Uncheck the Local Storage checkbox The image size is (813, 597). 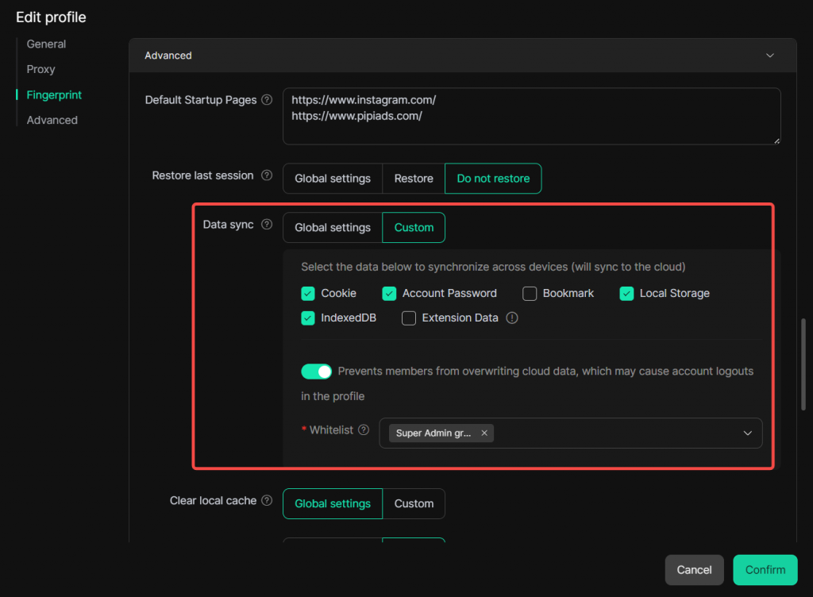[626, 294]
